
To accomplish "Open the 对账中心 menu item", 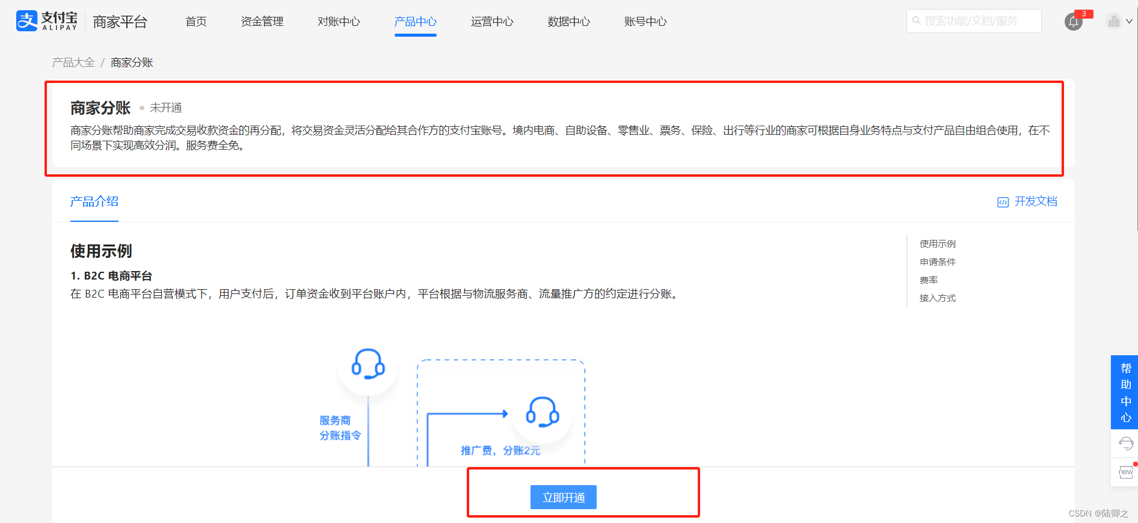I will 339,22.
